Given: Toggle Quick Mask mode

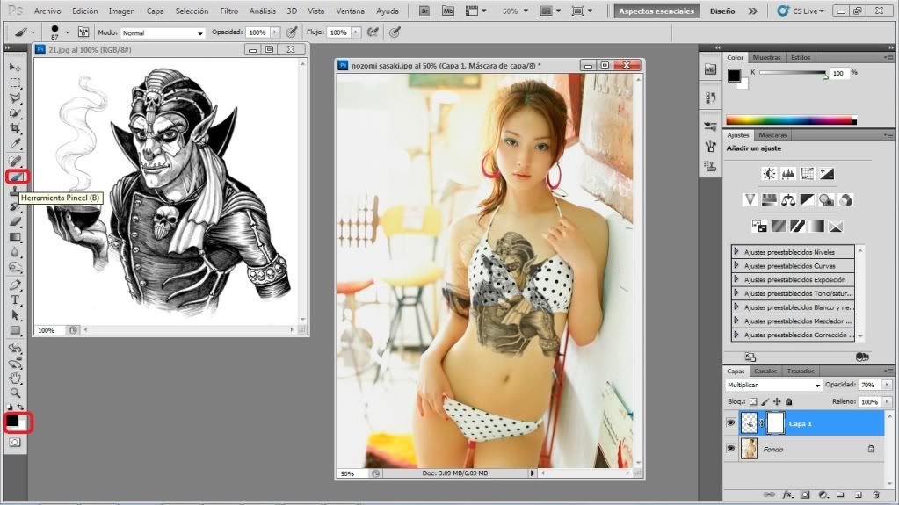Looking at the screenshot, I should (x=15, y=443).
